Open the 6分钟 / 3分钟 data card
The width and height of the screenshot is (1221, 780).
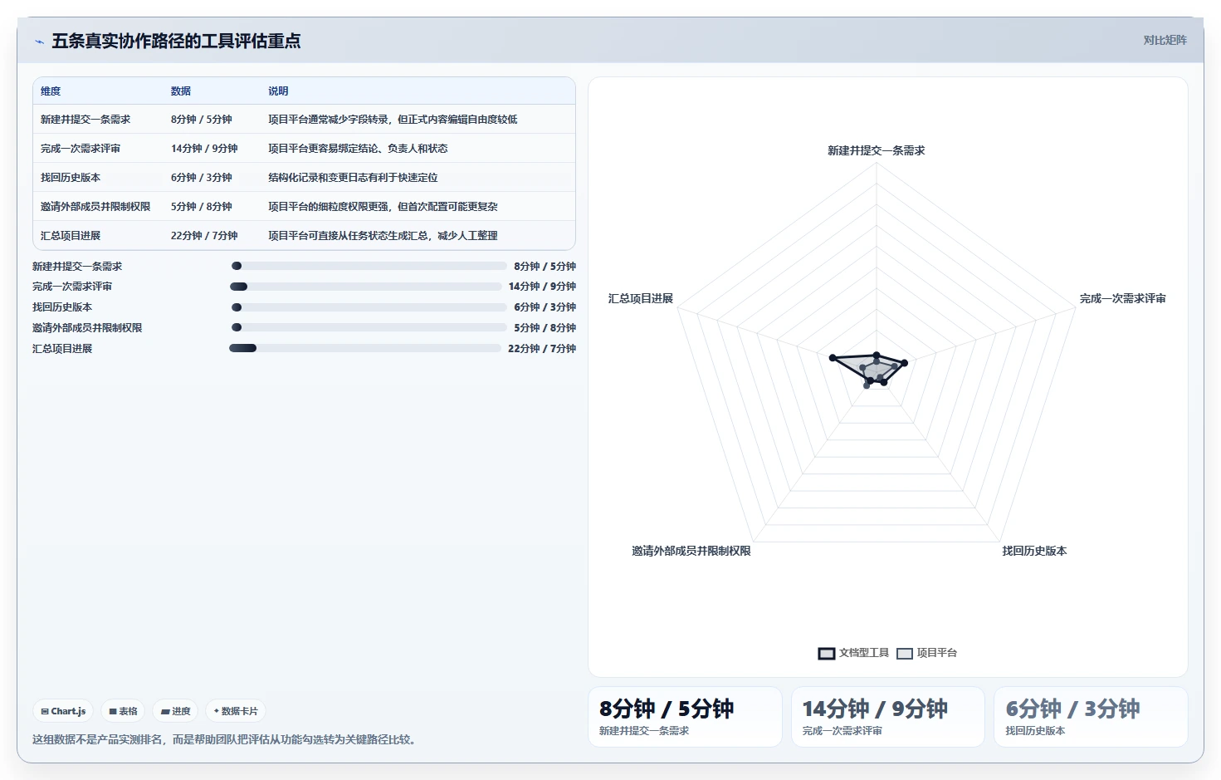point(1091,717)
